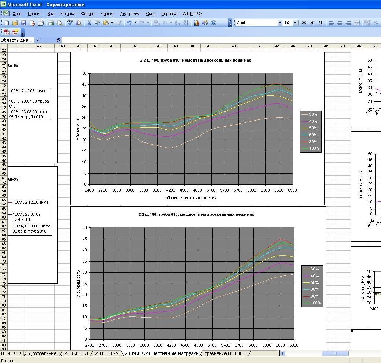Click the Research binoculars icon
This screenshot has width=381, height=363.
pyautogui.click(x=79, y=23)
